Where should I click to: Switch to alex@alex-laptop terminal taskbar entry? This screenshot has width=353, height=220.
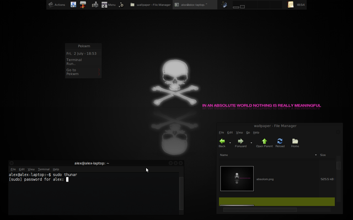tap(195, 5)
